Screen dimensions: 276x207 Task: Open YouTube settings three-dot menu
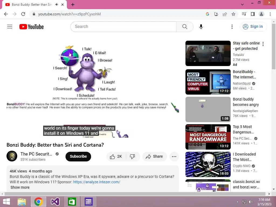[x=232, y=27]
